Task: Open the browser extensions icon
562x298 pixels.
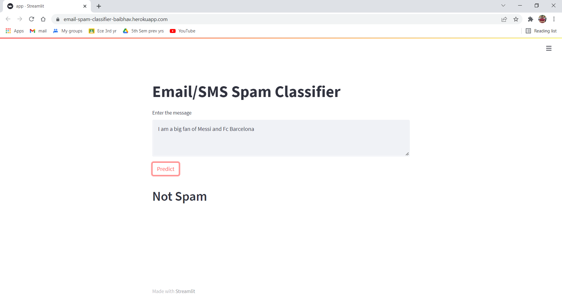Action: pyautogui.click(x=531, y=19)
